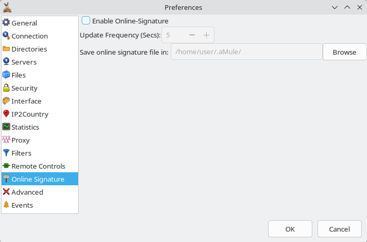Click the aMule logo in title bar

click(x=7, y=7)
